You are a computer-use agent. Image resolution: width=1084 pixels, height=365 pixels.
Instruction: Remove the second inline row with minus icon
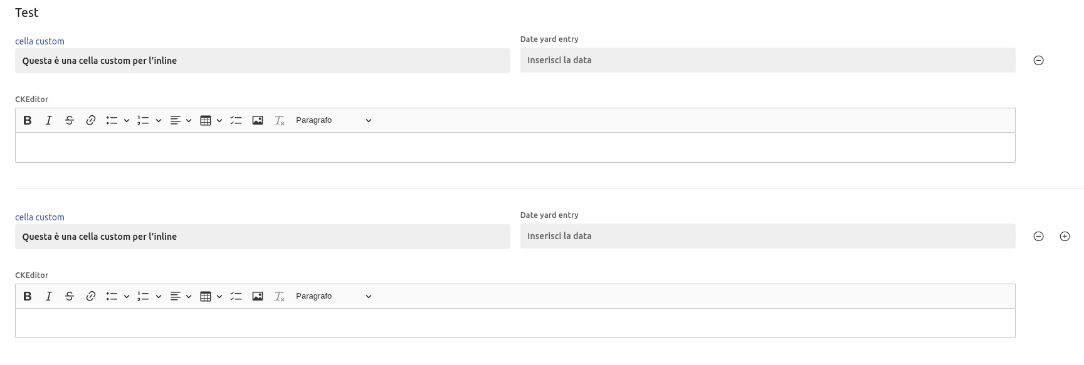point(1038,236)
